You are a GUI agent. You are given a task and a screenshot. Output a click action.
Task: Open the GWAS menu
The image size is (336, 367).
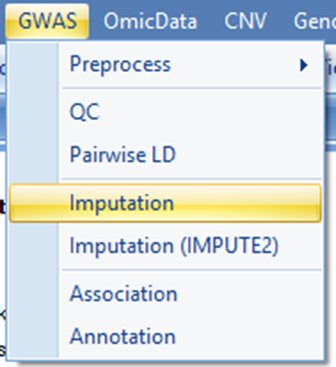48,21
